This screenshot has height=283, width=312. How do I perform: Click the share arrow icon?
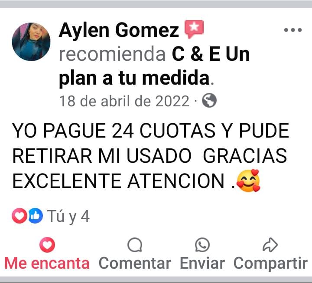click(270, 245)
